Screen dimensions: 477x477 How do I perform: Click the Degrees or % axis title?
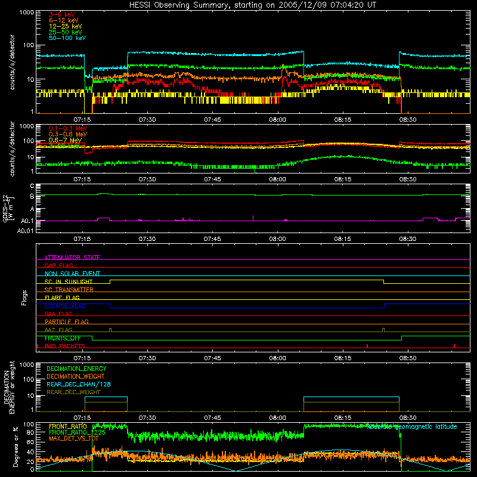[16, 447]
